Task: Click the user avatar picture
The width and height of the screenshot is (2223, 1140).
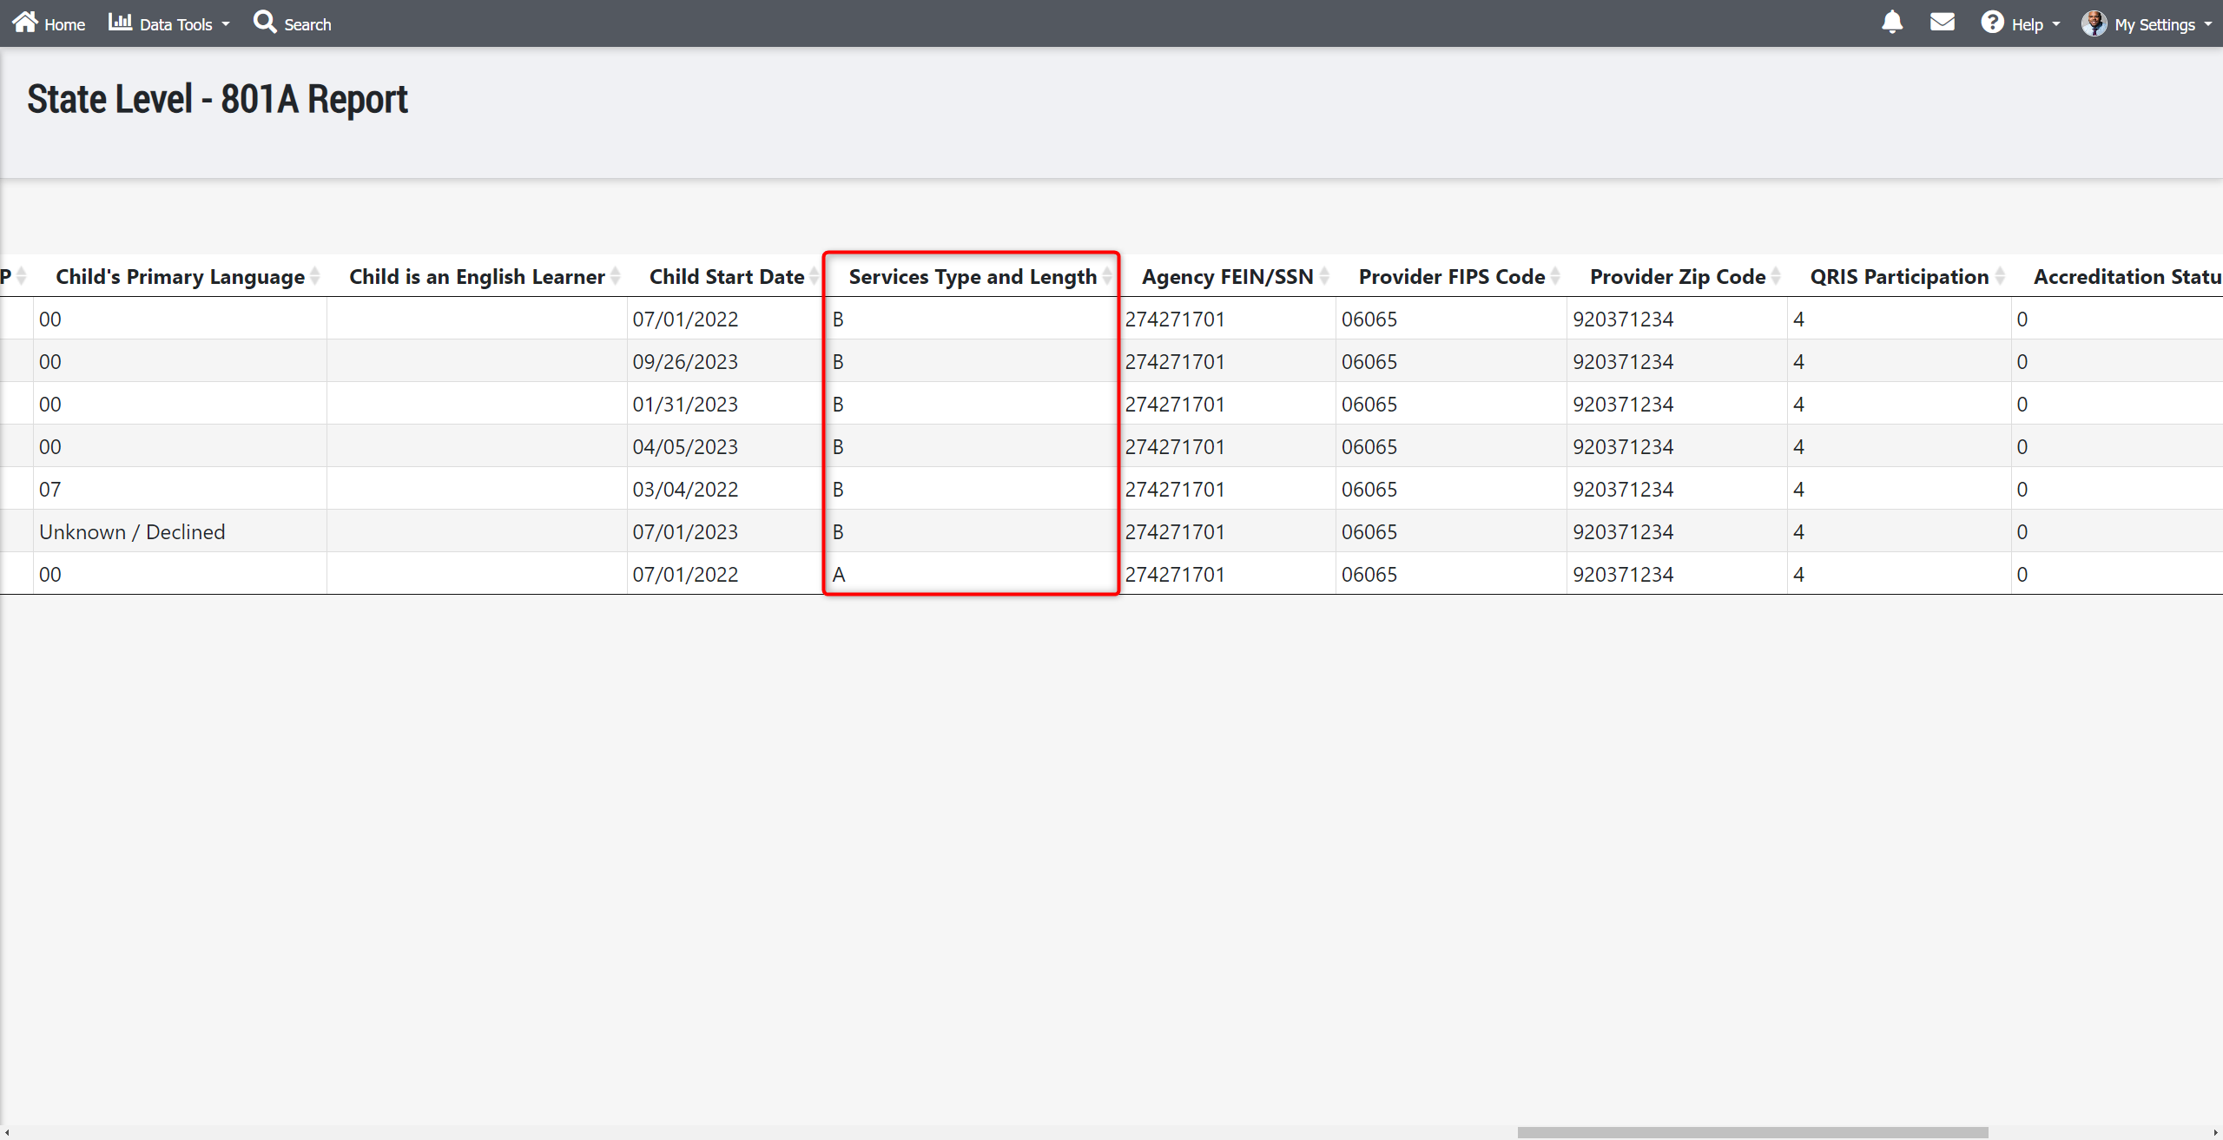Action: tap(2094, 23)
